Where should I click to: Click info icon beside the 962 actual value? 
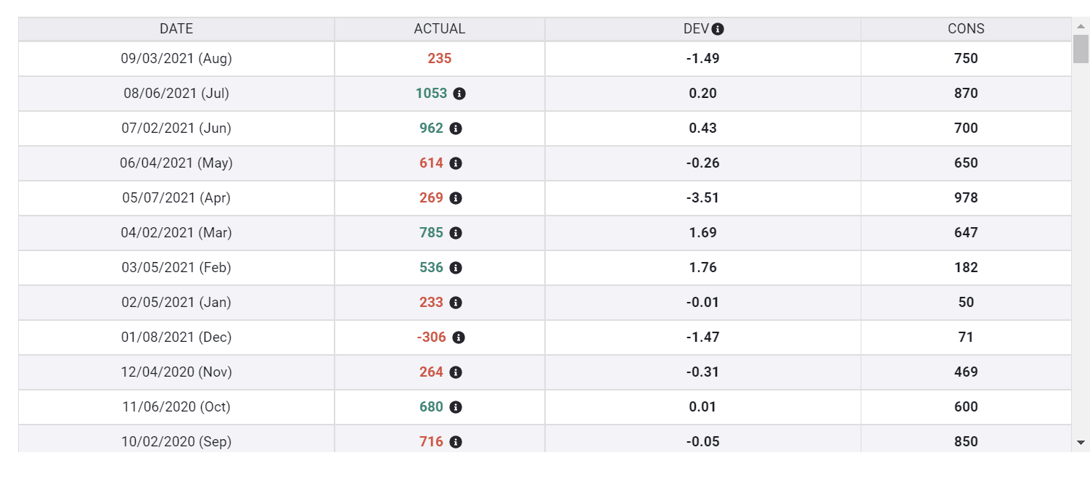click(456, 128)
